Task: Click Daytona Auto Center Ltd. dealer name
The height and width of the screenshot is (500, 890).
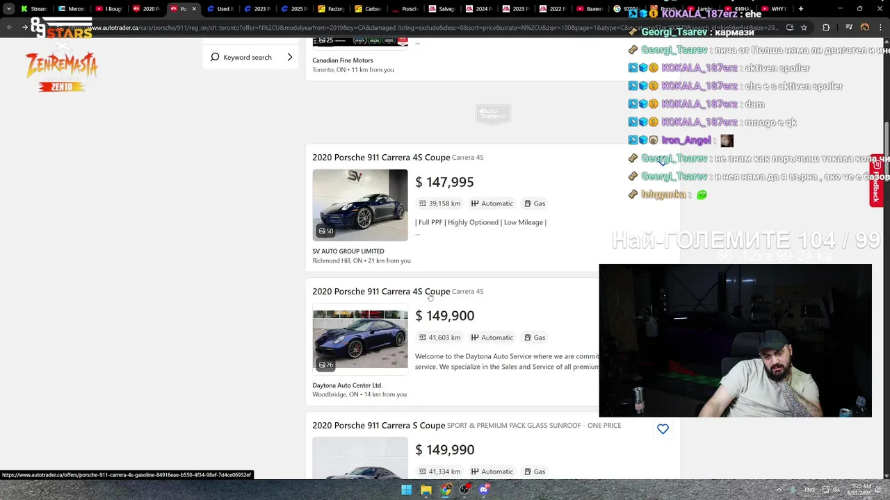Action: pyautogui.click(x=347, y=385)
